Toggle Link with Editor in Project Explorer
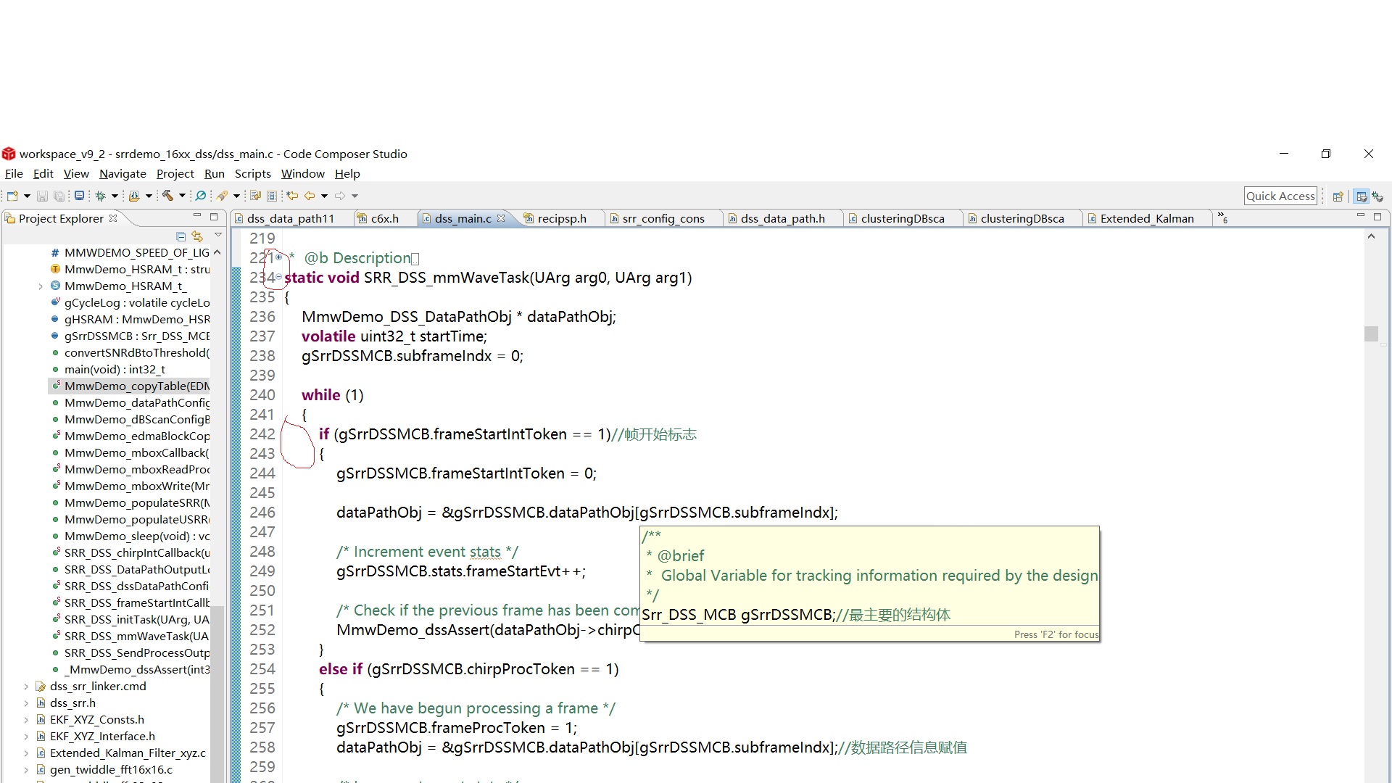Viewport: 1392px width, 783px height. pyautogui.click(x=197, y=236)
